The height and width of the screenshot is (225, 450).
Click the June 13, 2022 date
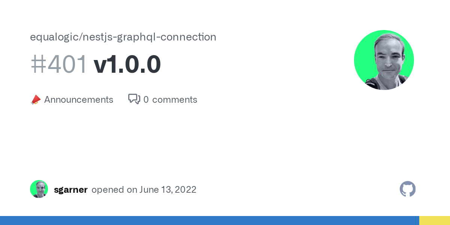[x=168, y=190]
